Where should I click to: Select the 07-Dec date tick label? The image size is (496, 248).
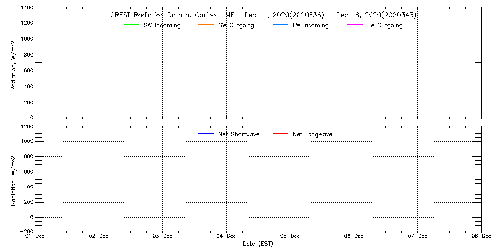point(417,237)
